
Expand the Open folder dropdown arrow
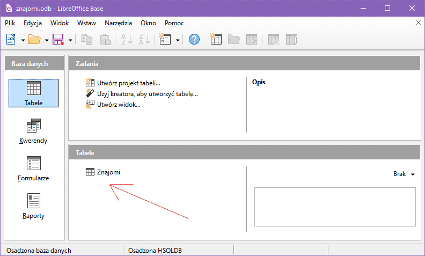(47, 40)
